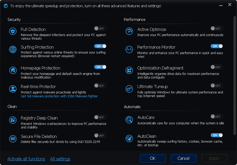Click the Registry Deep Clean icon

(13, 120)
